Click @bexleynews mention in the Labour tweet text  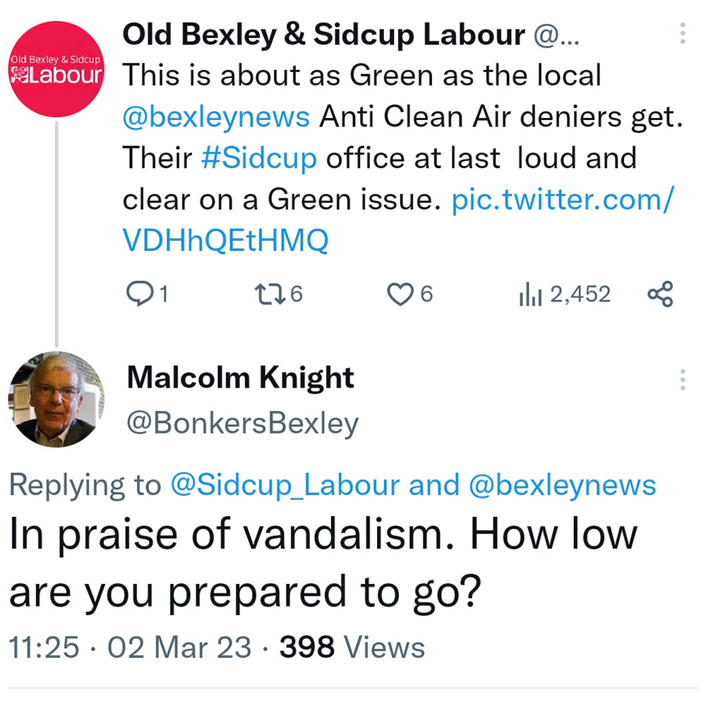pyautogui.click(x=216, y=116)
